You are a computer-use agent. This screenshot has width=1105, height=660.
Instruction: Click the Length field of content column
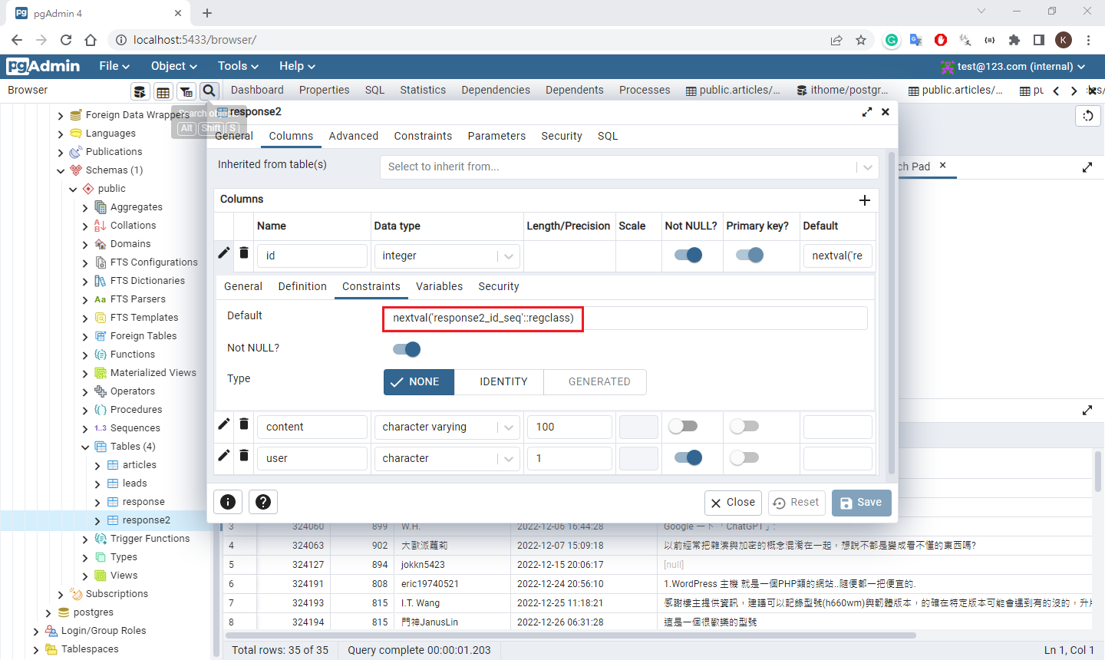569,427
